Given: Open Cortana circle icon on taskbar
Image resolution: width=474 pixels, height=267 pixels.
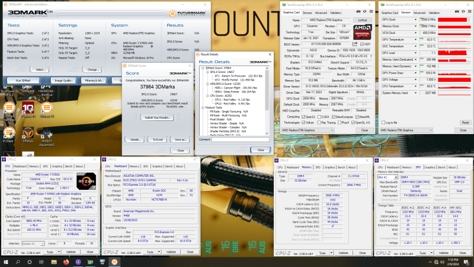Looking at the screenshot, I should tap(29, 262).
